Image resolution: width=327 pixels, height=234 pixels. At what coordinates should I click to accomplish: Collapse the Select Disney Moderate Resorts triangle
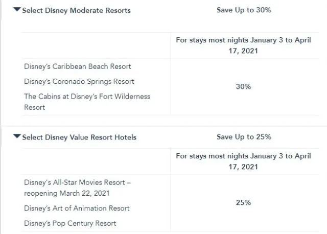[x=17, y=9]
